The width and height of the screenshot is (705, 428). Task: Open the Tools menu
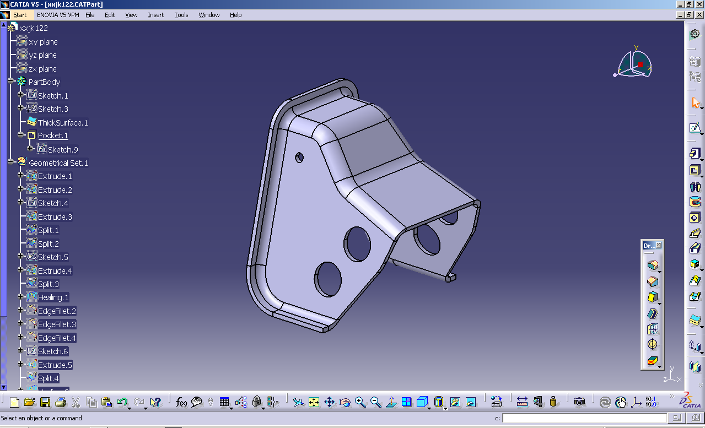pos(181,15)
